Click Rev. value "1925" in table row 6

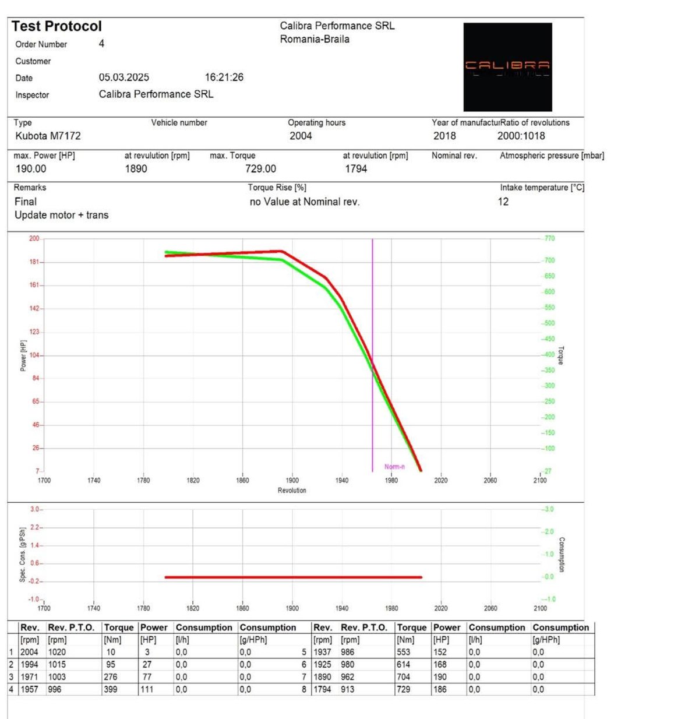[322, 665]
